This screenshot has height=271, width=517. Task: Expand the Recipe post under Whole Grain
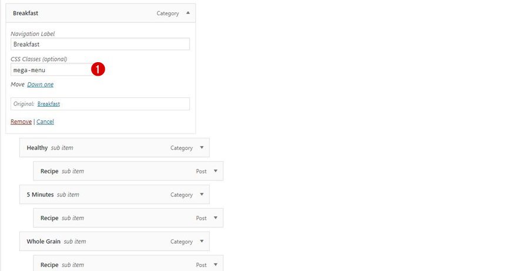coord(216,265)
